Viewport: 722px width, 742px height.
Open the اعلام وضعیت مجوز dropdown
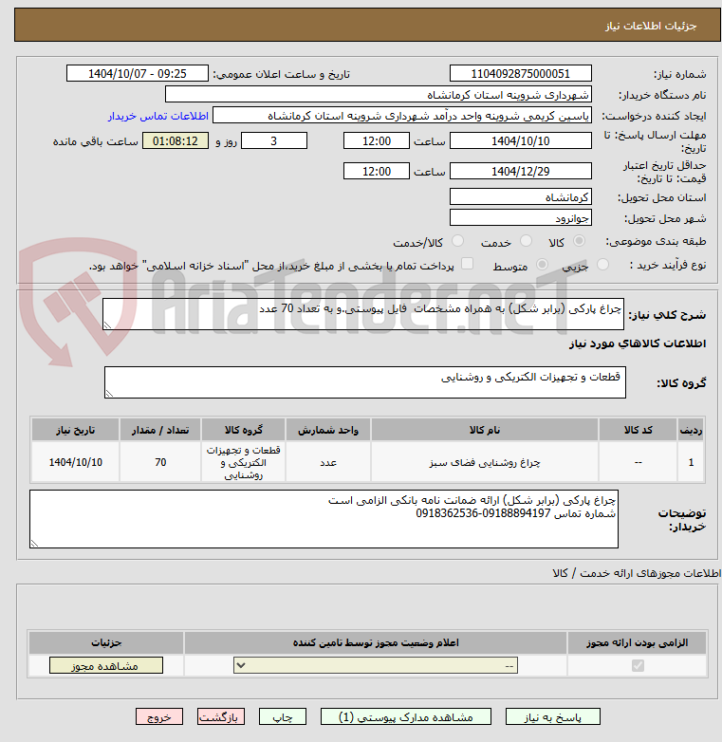(376, 665)
